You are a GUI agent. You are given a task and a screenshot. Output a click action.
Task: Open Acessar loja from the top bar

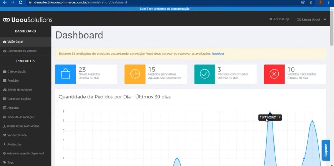pyautogui.click(x=281, y=19)
